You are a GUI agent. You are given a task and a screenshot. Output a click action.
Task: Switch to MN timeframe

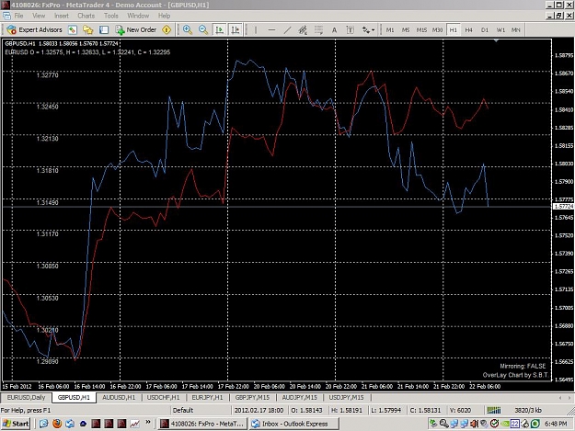[x=515, y=30]
